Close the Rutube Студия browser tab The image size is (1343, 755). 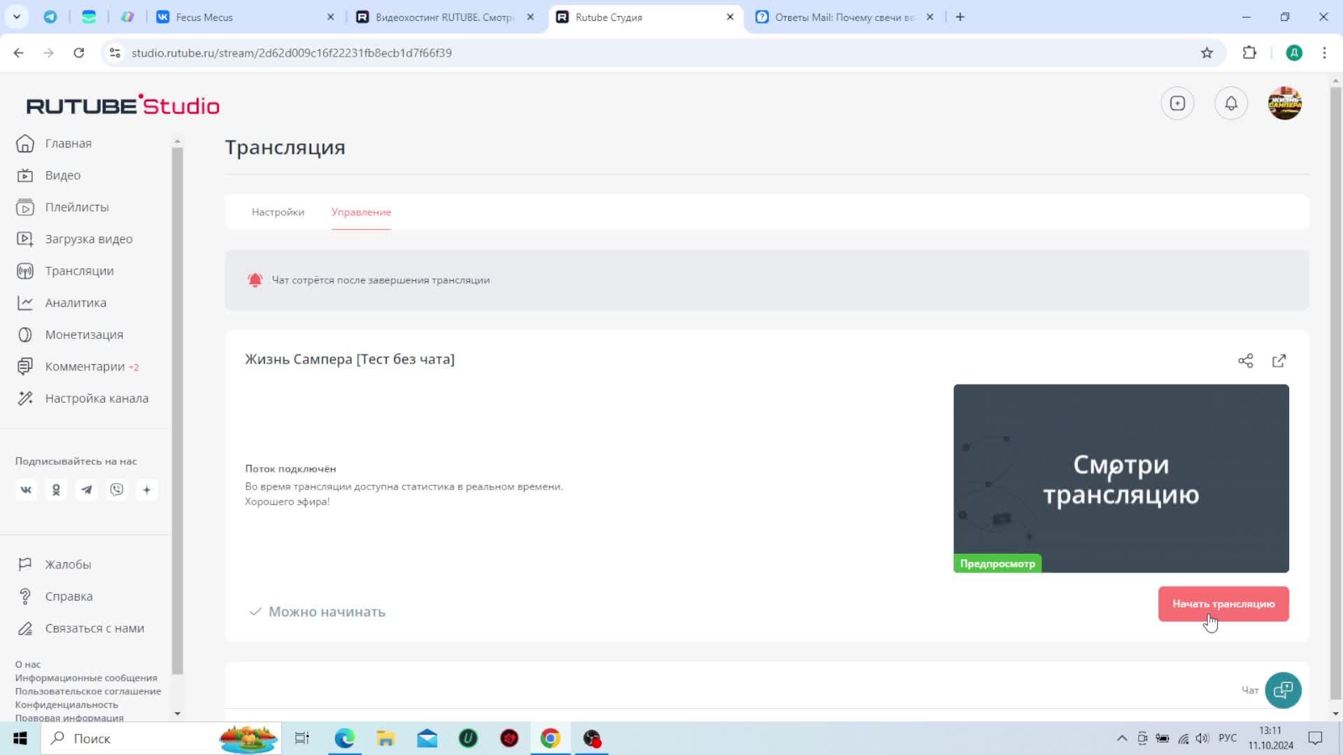(730, 17)
